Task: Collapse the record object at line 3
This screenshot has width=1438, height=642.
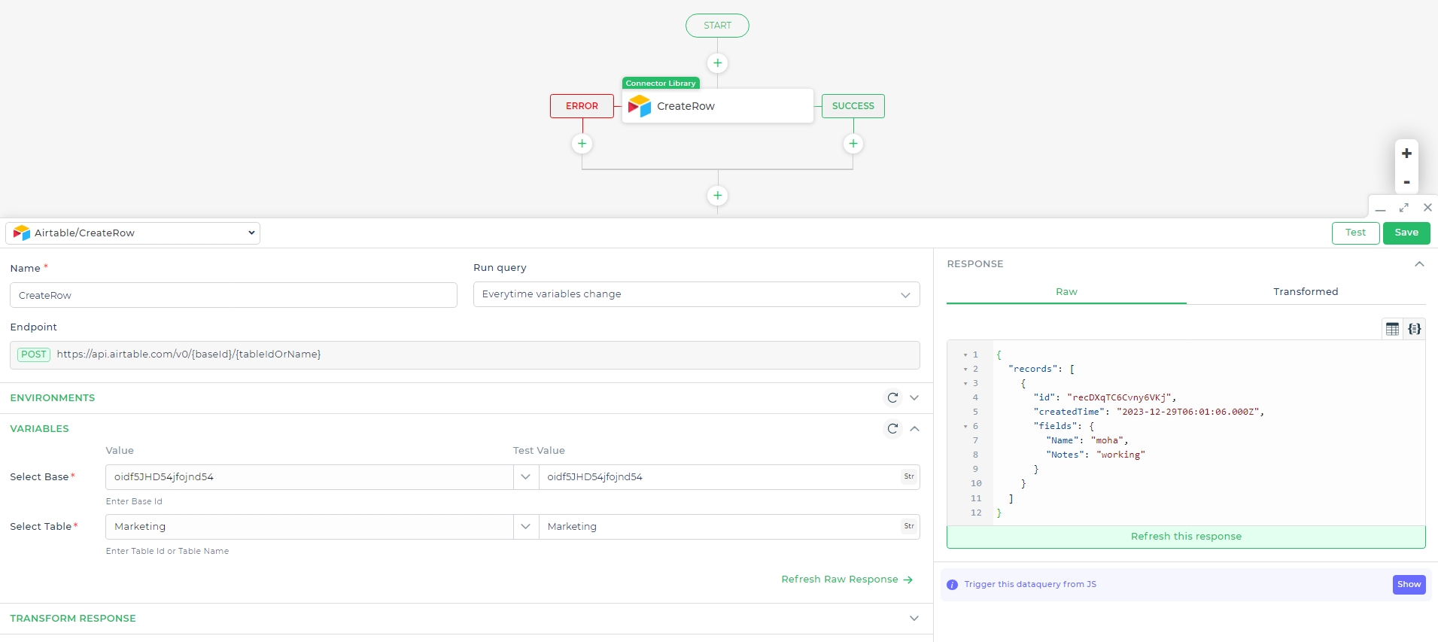Action: pos(965,384)
